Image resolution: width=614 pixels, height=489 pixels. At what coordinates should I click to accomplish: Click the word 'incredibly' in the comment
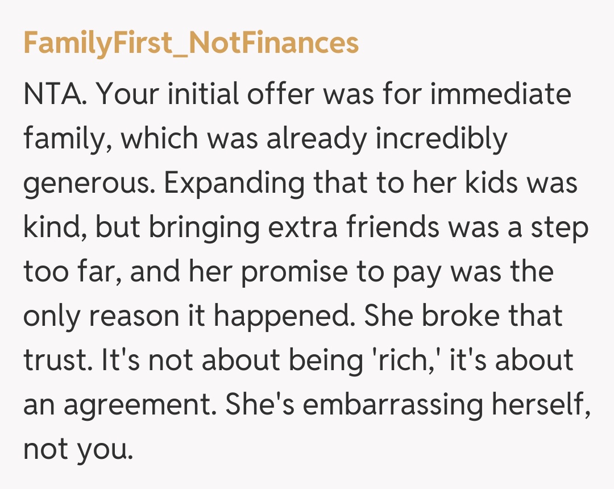[x=441, y=138]
